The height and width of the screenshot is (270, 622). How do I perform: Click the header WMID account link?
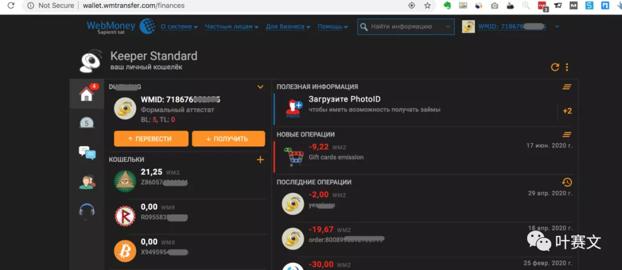pos(512,26)
